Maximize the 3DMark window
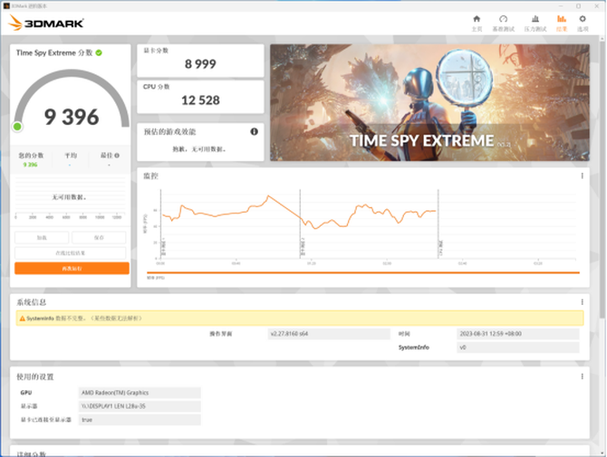The width and height of the screenshot is (607, 457). click(578, 5)
